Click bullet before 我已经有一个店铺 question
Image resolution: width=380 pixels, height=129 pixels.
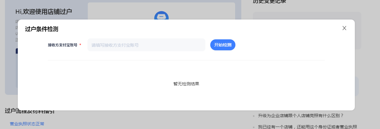pos(254,127)
